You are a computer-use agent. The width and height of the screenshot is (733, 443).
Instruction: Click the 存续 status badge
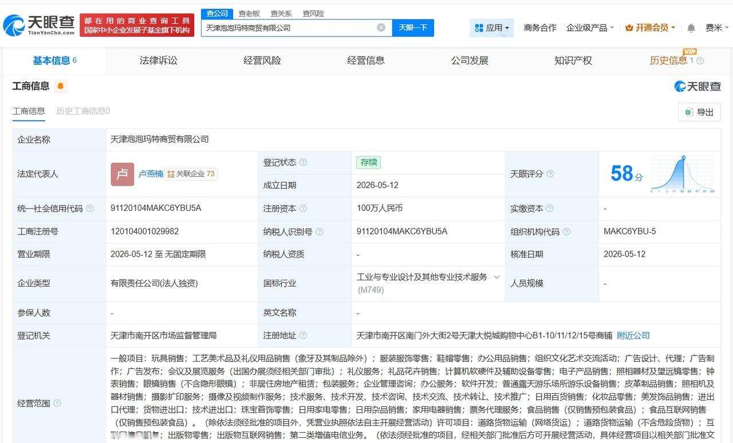point(368,162)
